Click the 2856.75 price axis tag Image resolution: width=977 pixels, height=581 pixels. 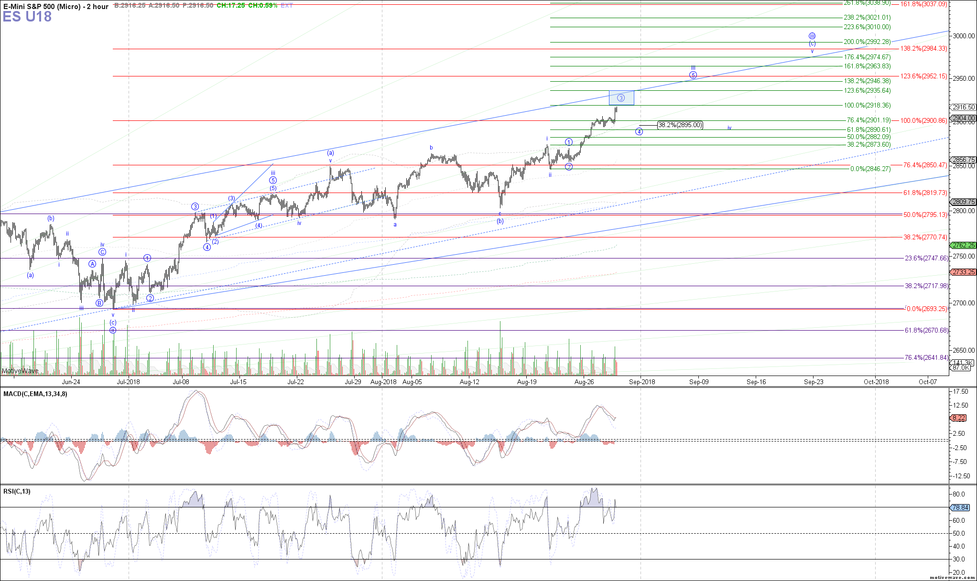coord(964,160)
